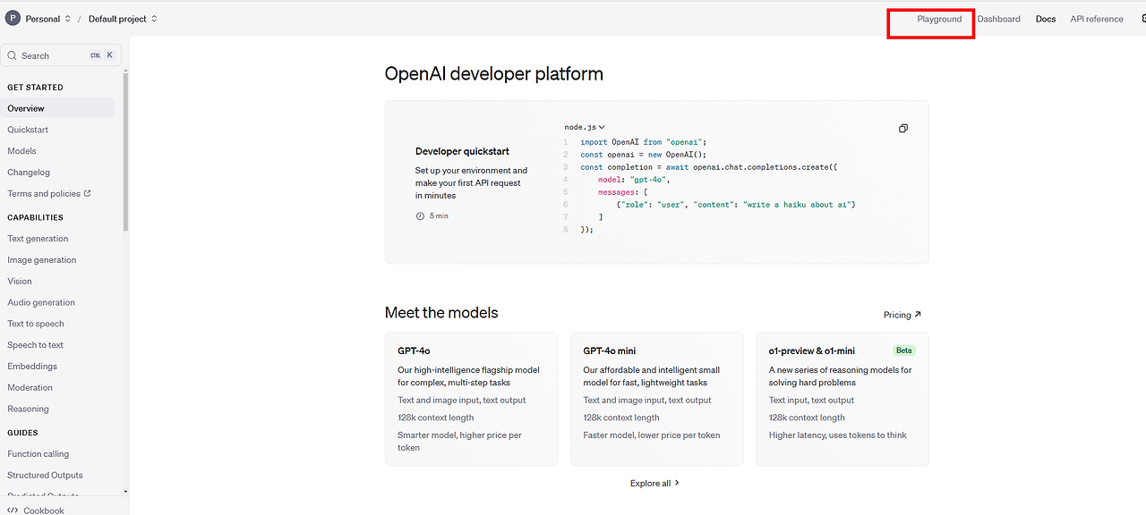Screen dimensions: 1146x515
Task: Open Models in the sidebar
Action: 21,151
